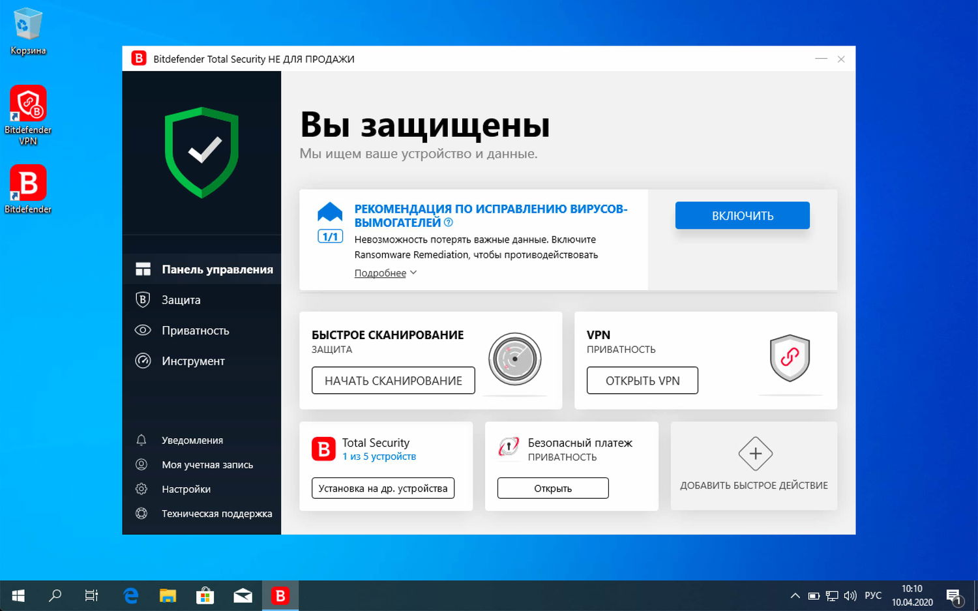Expand hidden icons in the system tray
This screenshot has width=978, height=611.
pos(795,595)
